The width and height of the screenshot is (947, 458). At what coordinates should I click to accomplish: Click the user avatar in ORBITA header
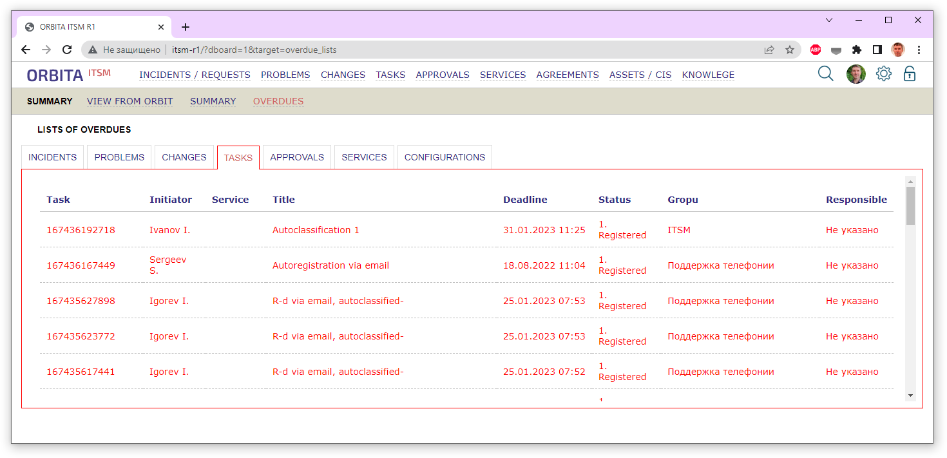[856, 74]
